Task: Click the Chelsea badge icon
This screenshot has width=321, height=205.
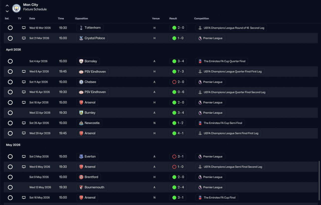Action: coord(81,82)
